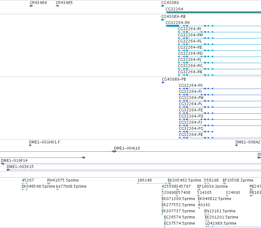261x228 pixels.
Task: Select the CG32264-RE transcript label
Action: (x=190, y=47)
